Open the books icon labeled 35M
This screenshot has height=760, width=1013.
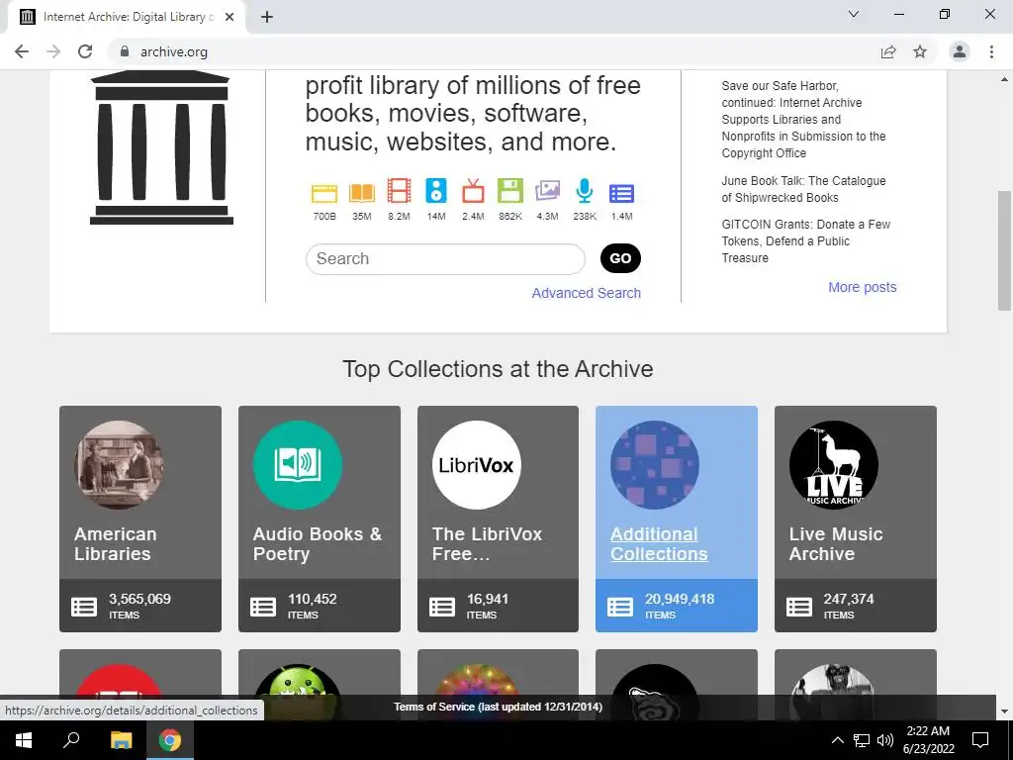(x=362, y=193)
